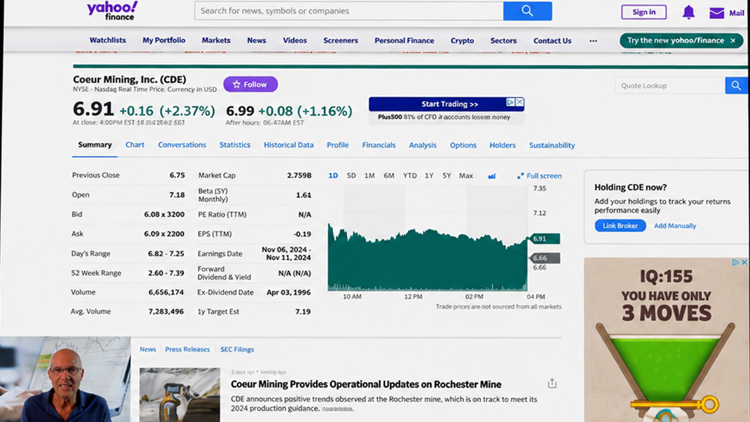Select the News feed tab below chart
Screen dimensions: 750x422
click(x=148, y=349)
